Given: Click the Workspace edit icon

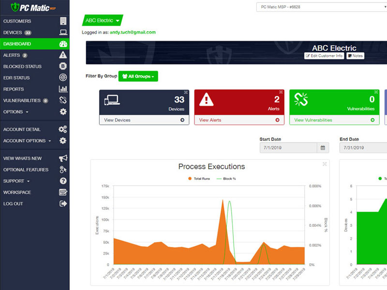Looking at the screenshot, I should click(63, 192).
